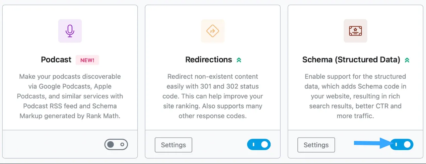Select the Redirections module heading
This screenshot has width=426, height=164.
coord(209,60)
